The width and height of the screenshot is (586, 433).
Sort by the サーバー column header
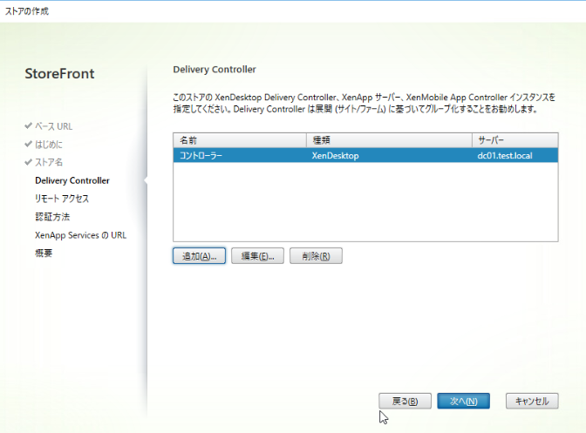pyautogui.click(x=515, y=140)
